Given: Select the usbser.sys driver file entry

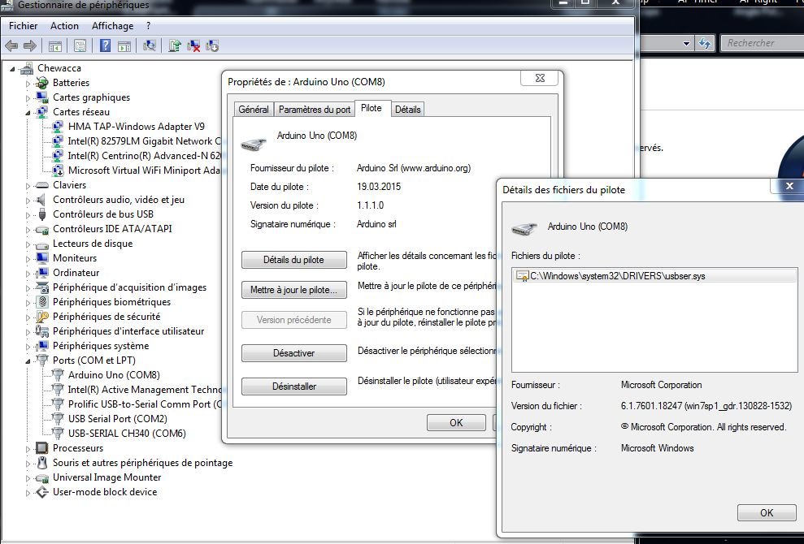Looking at the screenshot, I should 654,276.
